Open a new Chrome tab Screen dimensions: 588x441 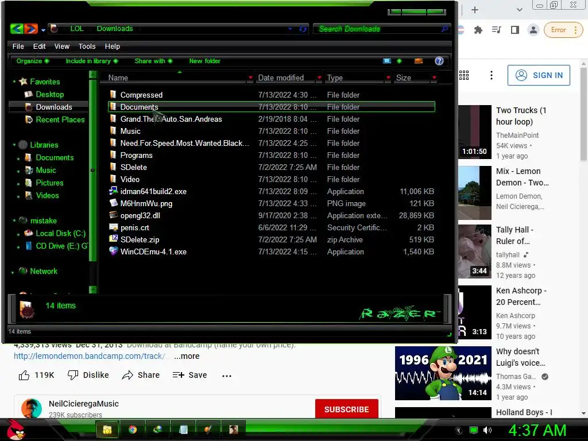click(x=475, y=10)
